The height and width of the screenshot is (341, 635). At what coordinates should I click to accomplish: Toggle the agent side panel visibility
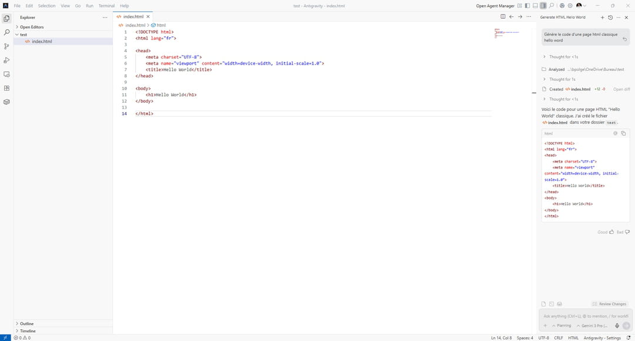(x=543, y=6)
